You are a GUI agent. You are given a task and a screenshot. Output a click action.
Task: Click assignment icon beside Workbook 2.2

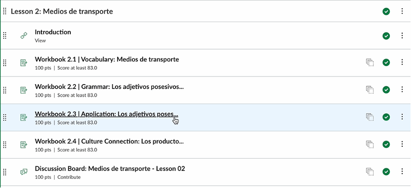coord(24,90)
